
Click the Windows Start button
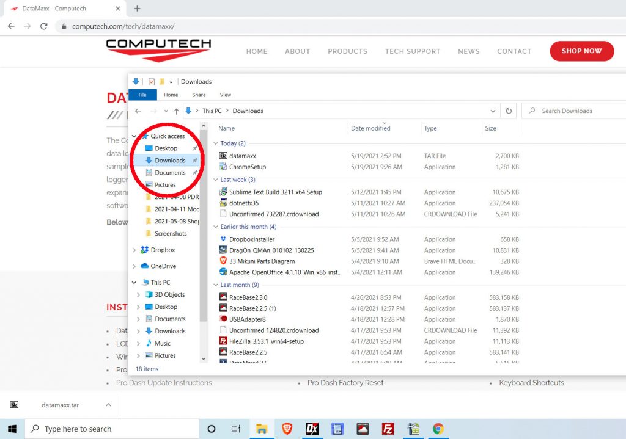[12, 429]
